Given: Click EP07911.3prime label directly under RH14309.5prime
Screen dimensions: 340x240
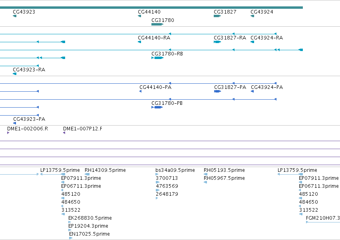Looking at the screenshot, I should point(81,178).
